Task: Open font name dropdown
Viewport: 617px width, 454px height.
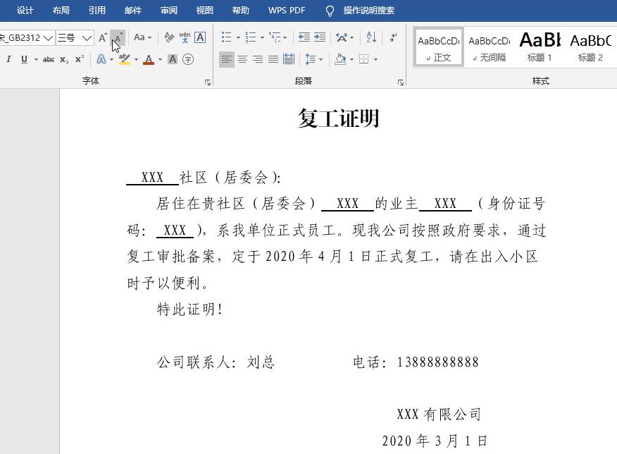Action: point(48,38)
